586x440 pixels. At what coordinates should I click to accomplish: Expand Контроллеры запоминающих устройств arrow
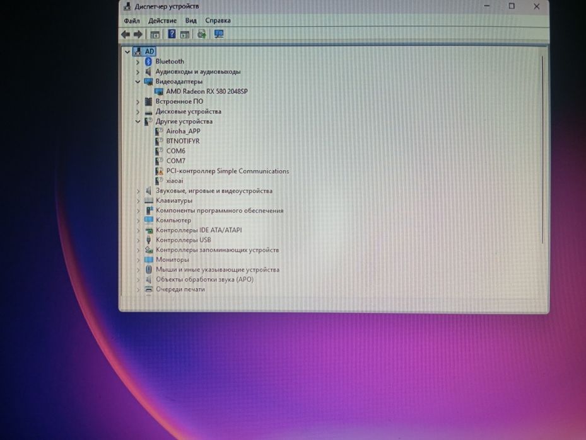[x=138, y=250]
